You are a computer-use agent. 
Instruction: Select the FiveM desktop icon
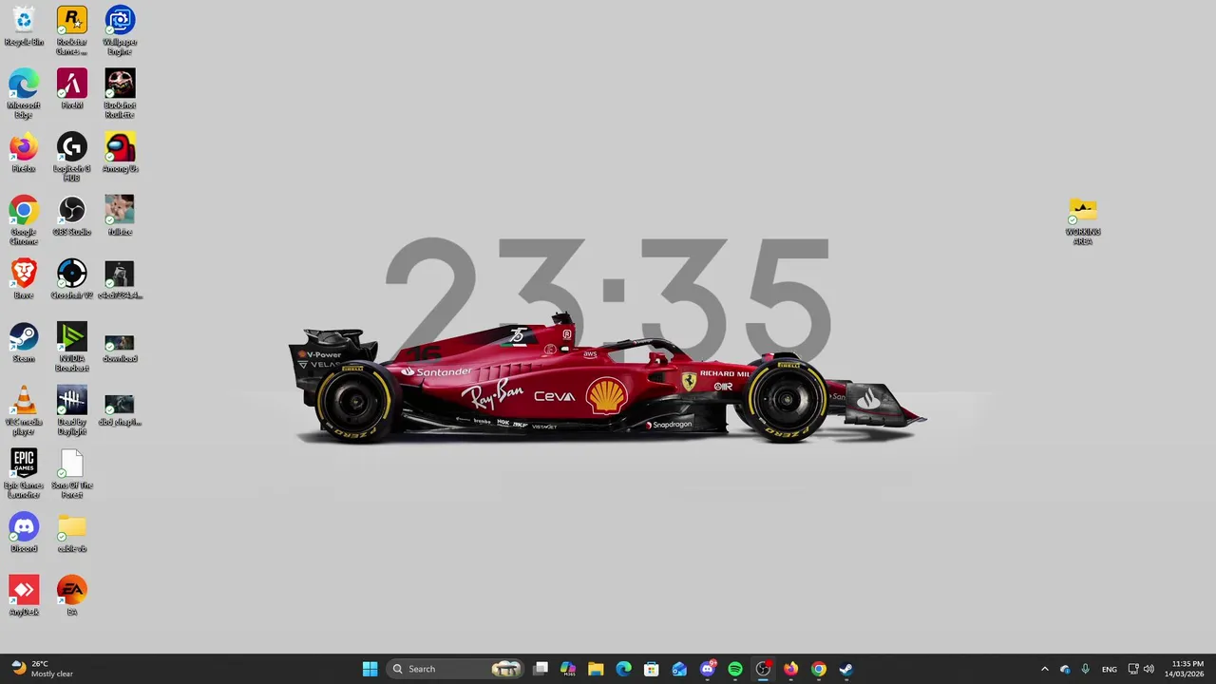point(71,89)
